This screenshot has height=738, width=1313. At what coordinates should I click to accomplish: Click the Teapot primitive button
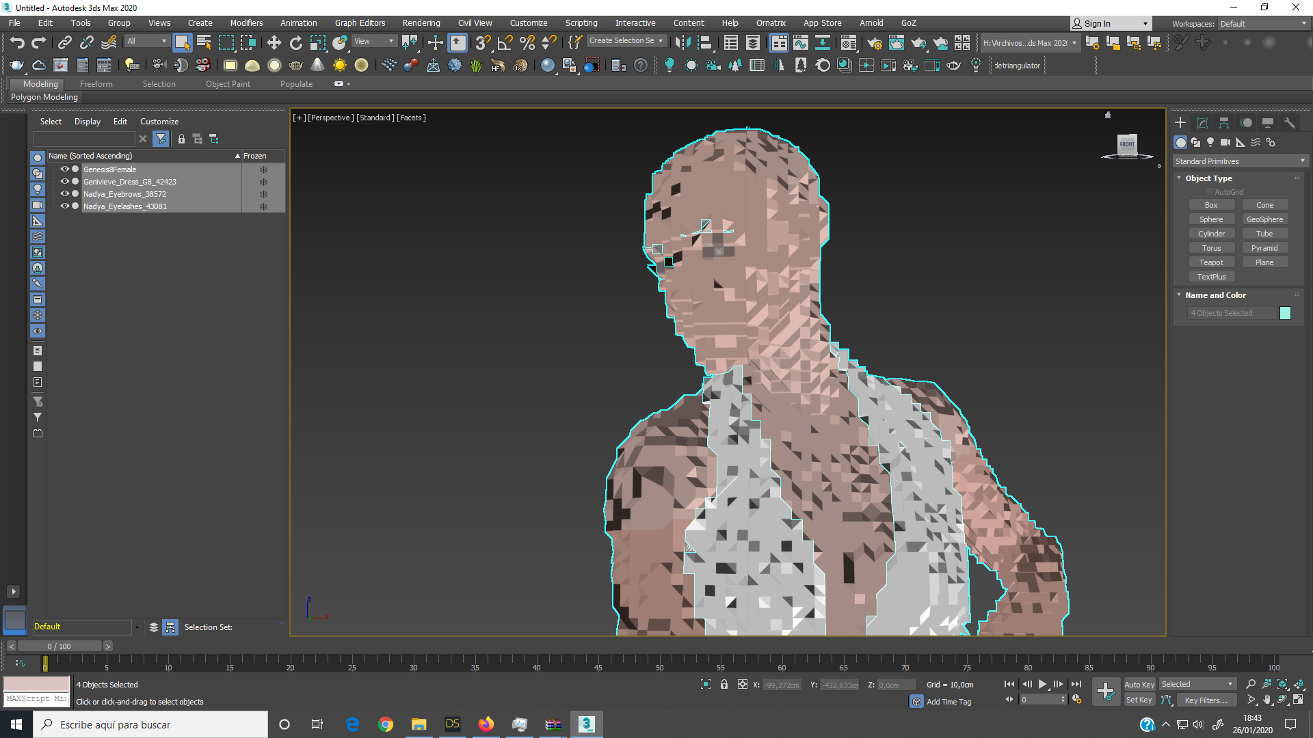[x=1210, y=262]
